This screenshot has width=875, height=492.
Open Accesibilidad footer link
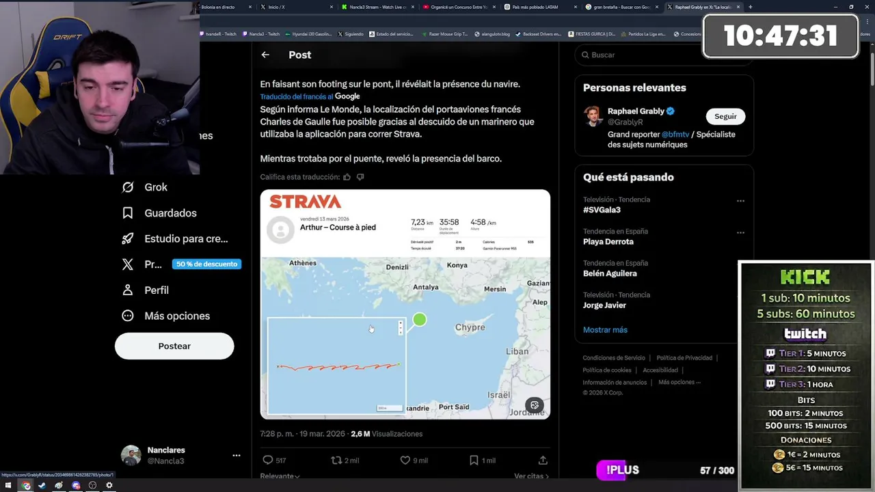click(660, 370)
